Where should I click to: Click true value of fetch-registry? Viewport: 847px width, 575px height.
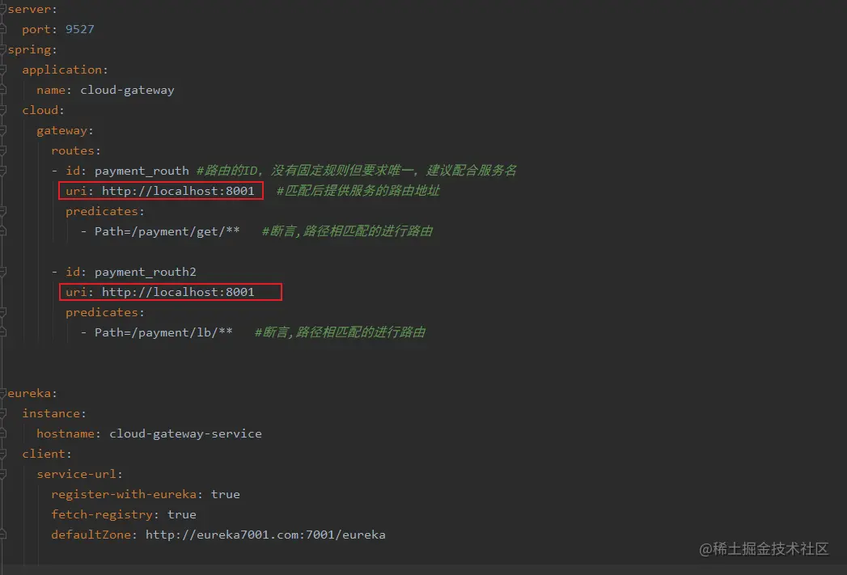tap(181, 514)
